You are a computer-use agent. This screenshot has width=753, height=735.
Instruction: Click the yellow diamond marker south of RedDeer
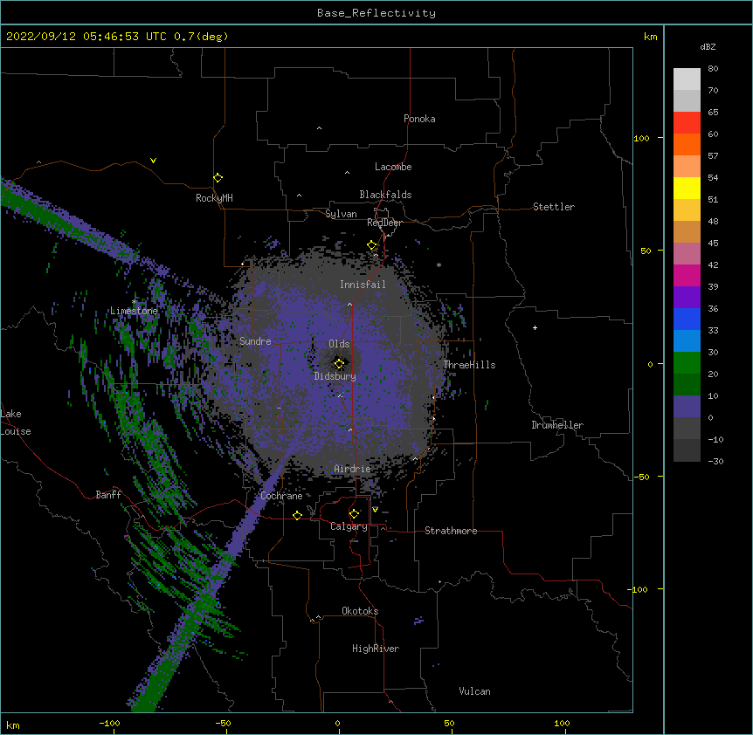(x=372, y=245)
